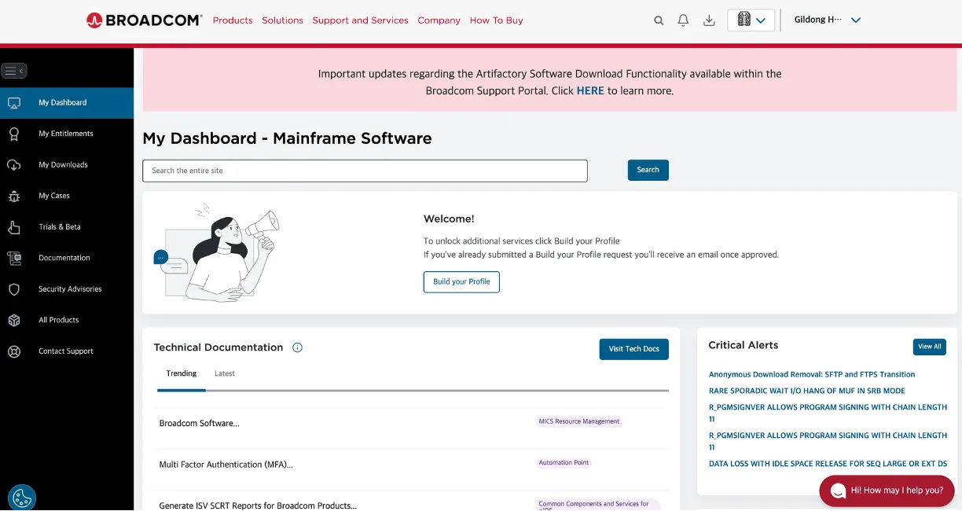962x511 pixels.
Task: Click the My Dashboard monitor icon
Action: [x=14, y=103]
